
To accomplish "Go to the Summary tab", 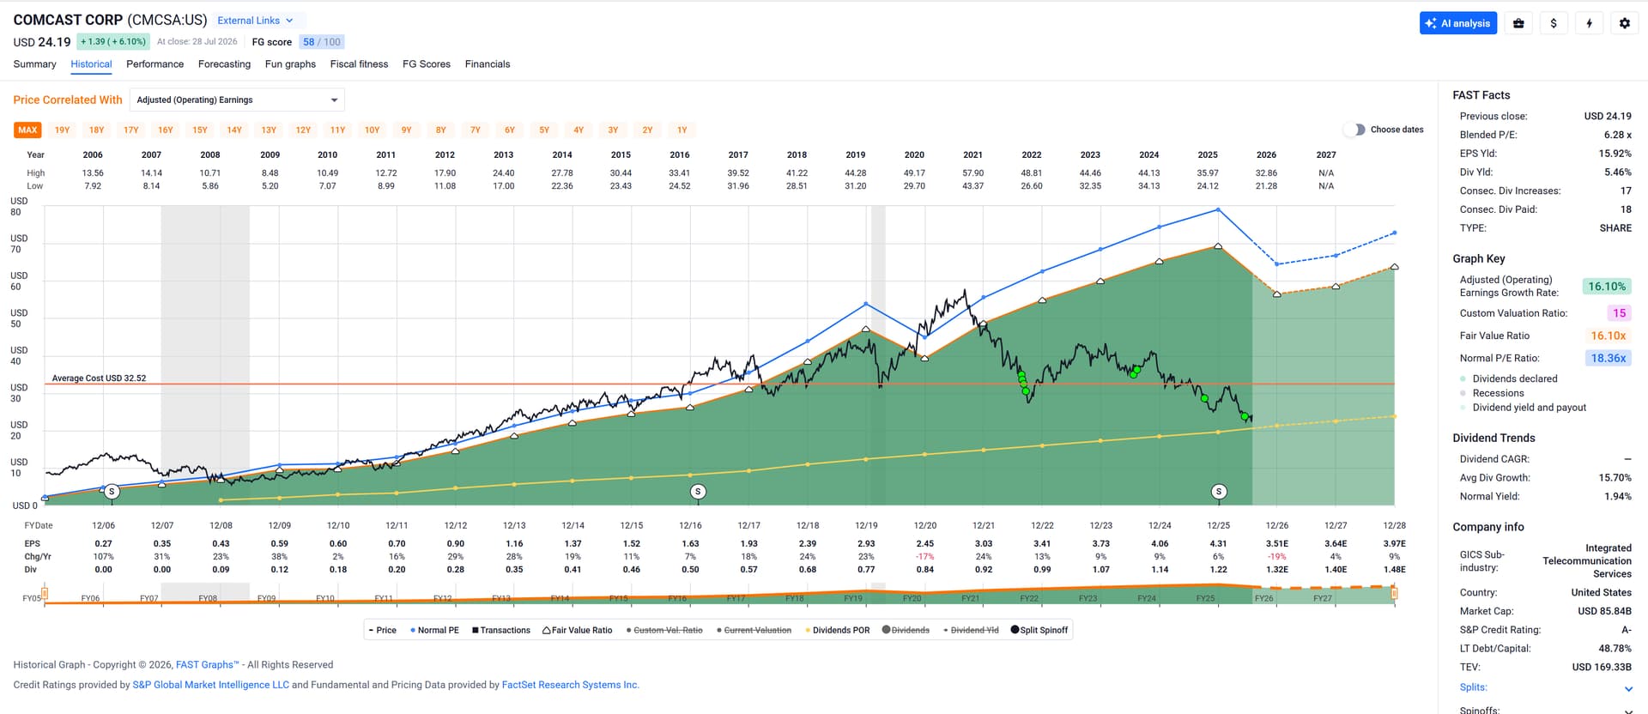I will [x=34, y=64].
